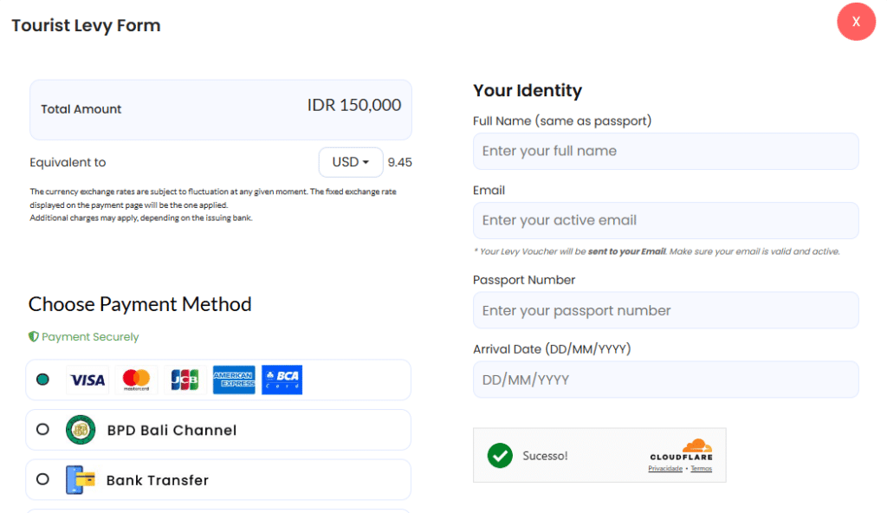Select the credit card payment radio button
The height and width of the screenshot is (513, 887).
click(x=42, y=380)
